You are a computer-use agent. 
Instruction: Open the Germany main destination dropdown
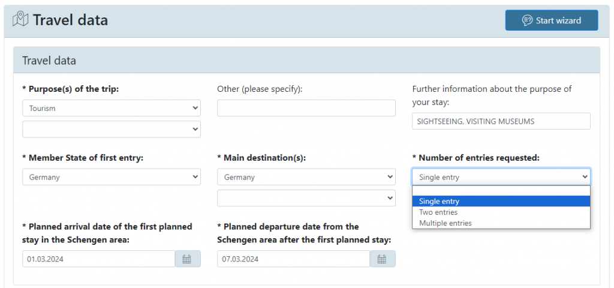click(306, 177)
